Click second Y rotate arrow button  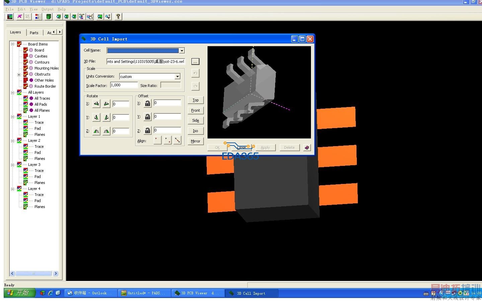[x=106, y=117]
